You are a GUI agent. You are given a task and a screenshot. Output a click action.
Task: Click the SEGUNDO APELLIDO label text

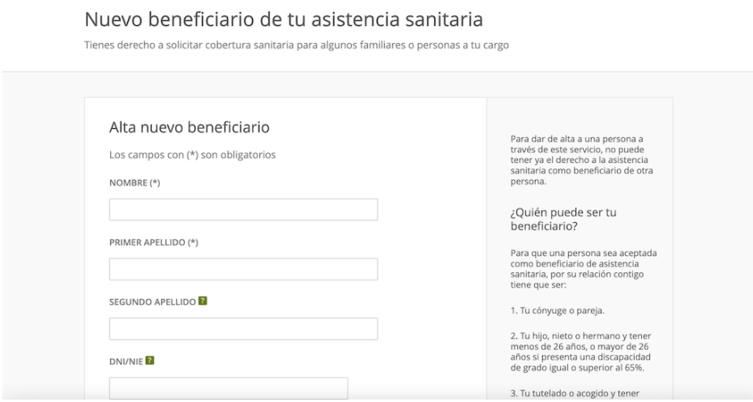152,302
